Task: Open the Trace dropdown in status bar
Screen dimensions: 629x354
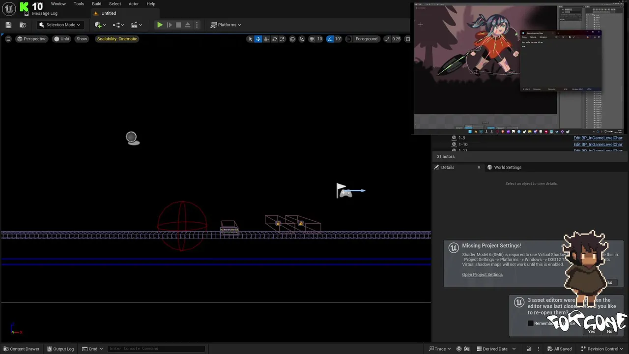Action: [440, 349]
